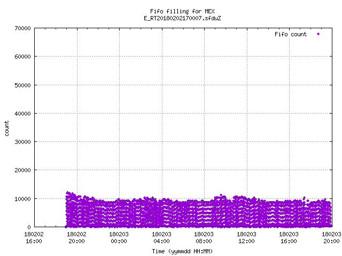
Task: Click the x-axis tick 180202 16:00
Action: click(x=34, y=237)
